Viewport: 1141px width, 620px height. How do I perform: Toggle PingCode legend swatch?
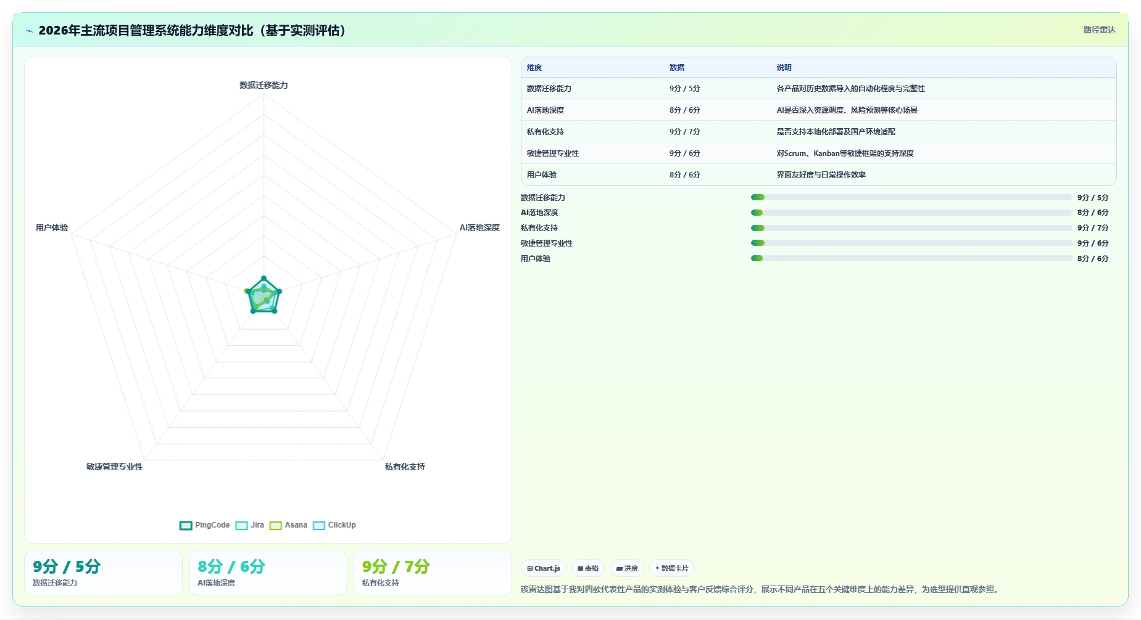[186, 526]
